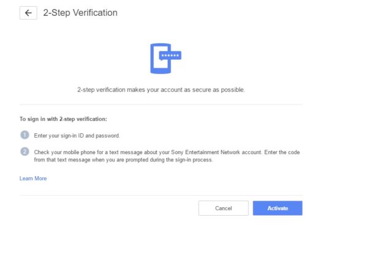Click the step 2 number badge
Viewport: 378px width, 258px height.
[x=25, y=152]
